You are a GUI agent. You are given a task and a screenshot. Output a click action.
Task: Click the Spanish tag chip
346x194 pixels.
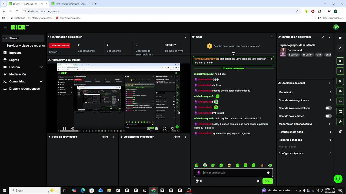coord(293,55)
